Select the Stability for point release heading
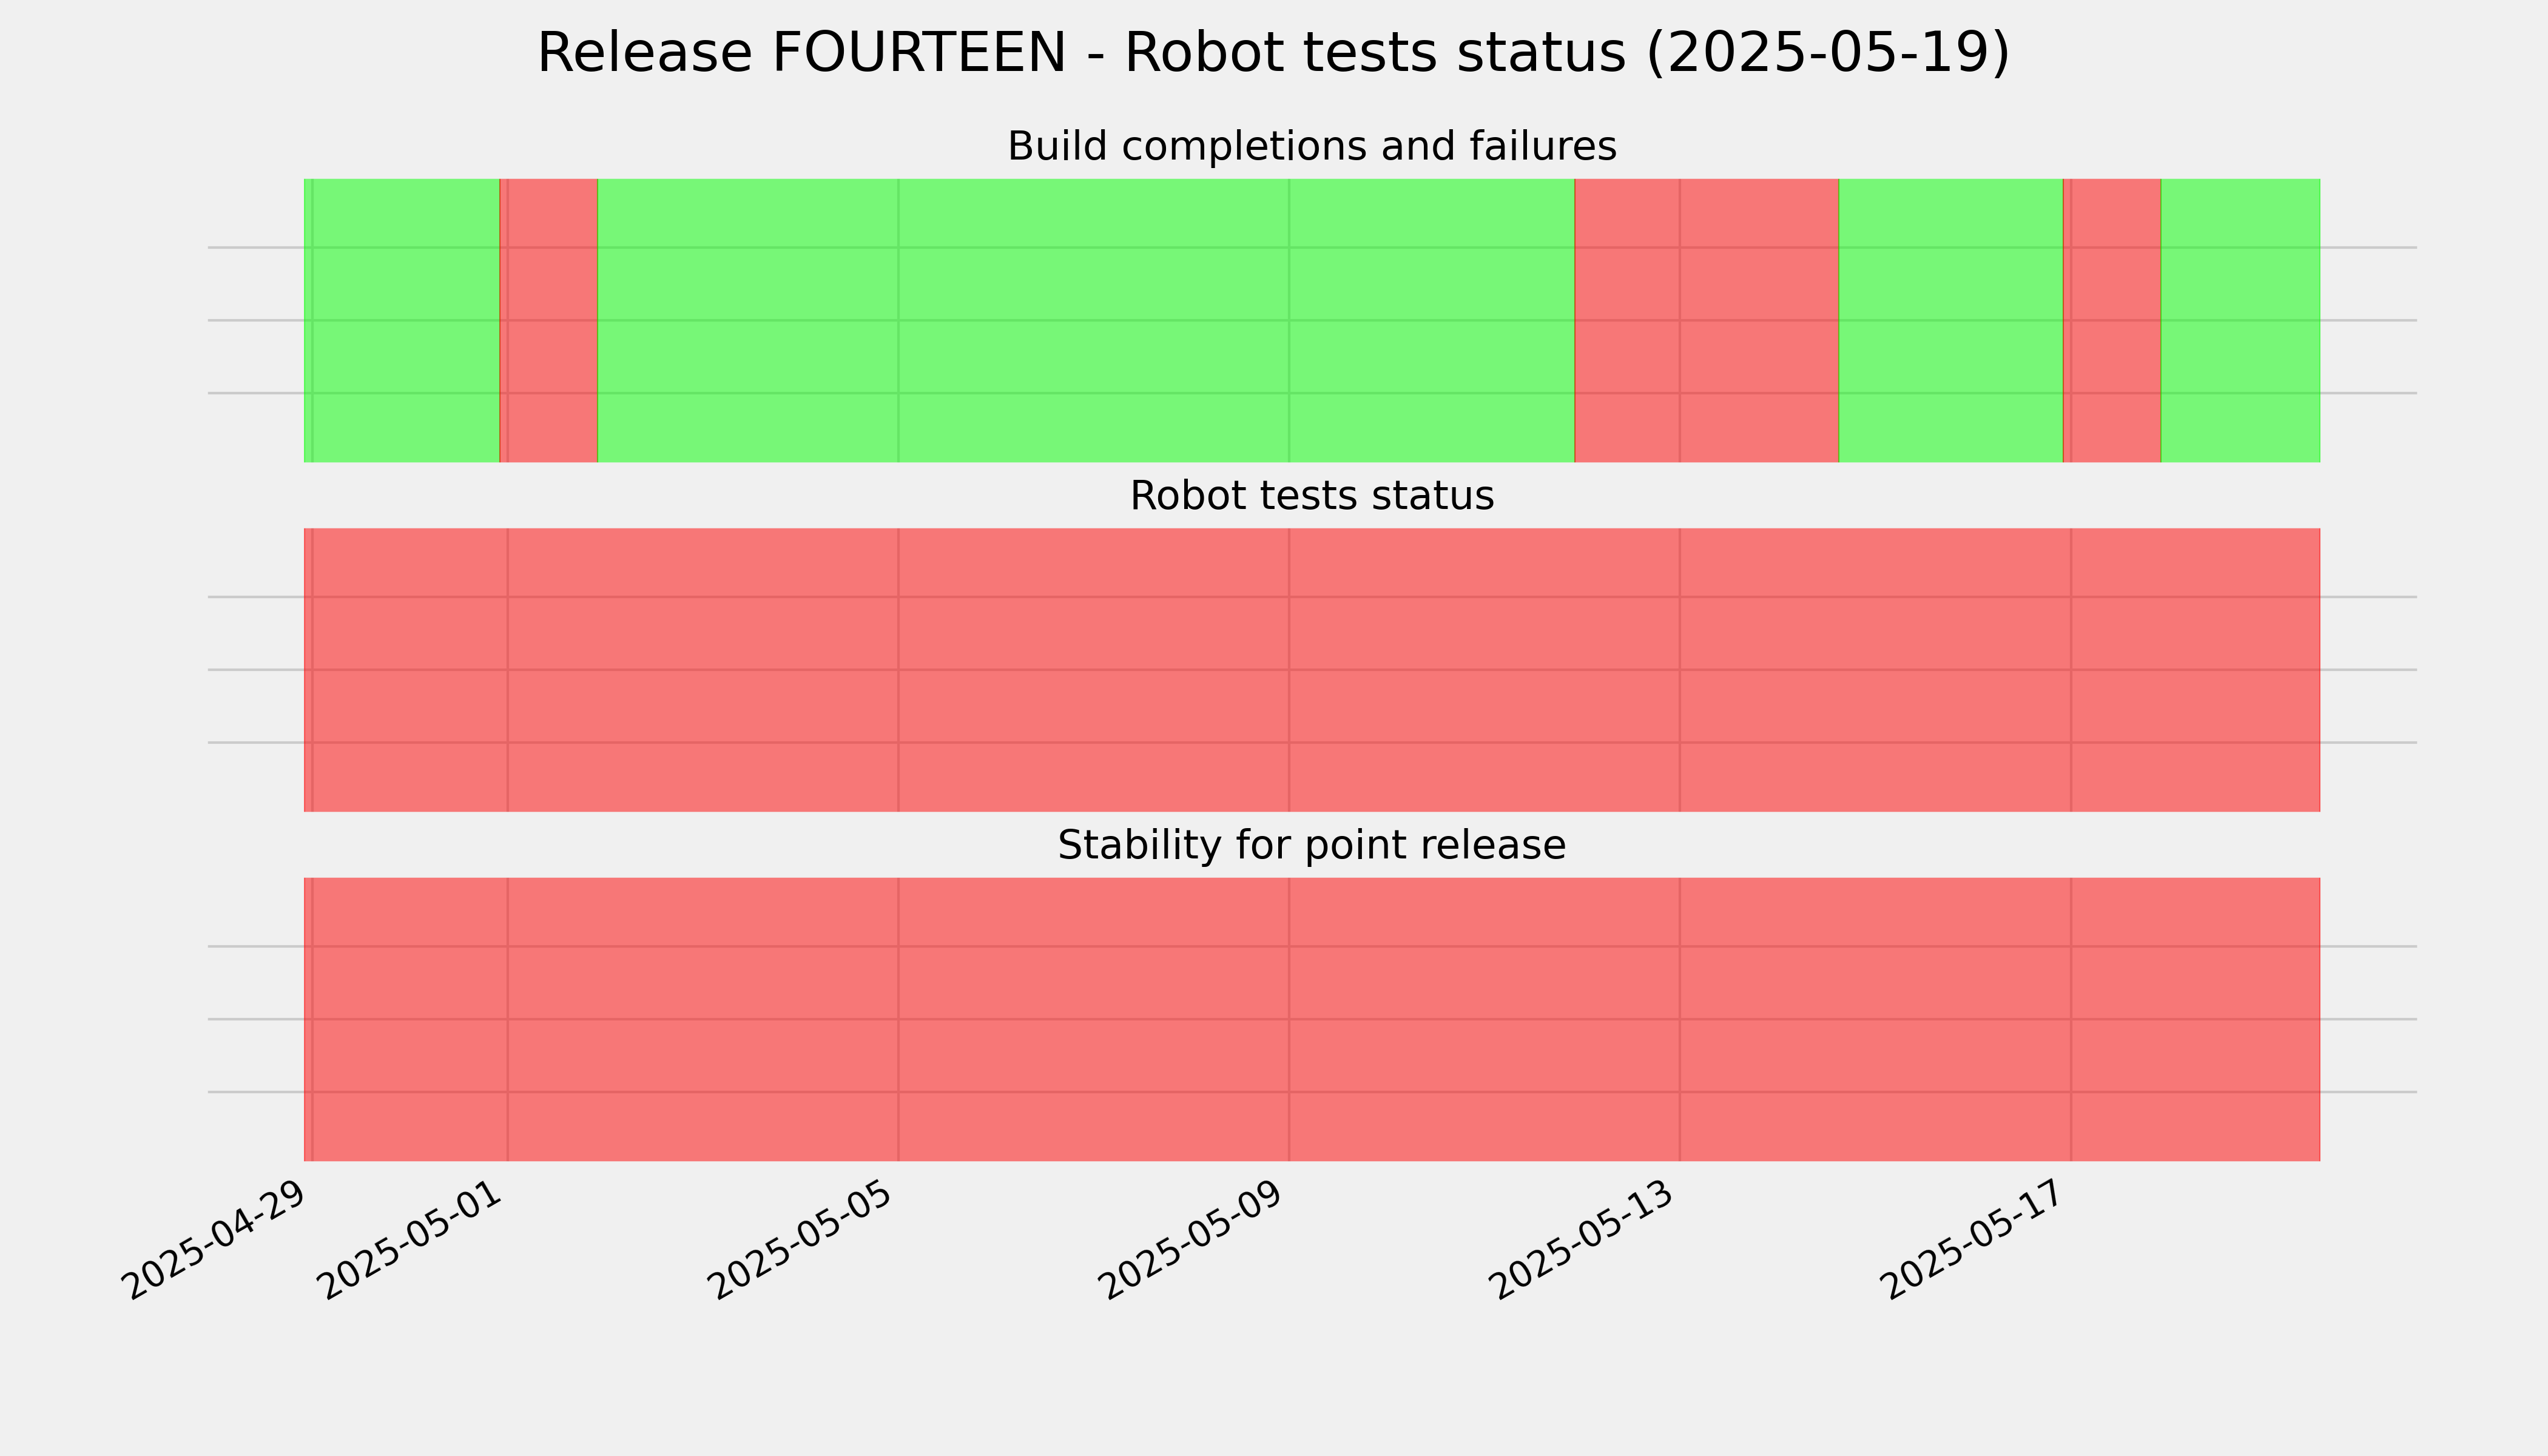 [1311, 846]
